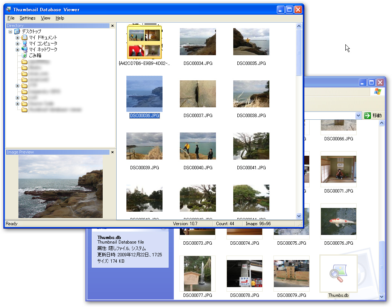Viewport: 392px width, 307px height.
Task: Expand the マイ ネットワーク node
Action: [18, 50]
